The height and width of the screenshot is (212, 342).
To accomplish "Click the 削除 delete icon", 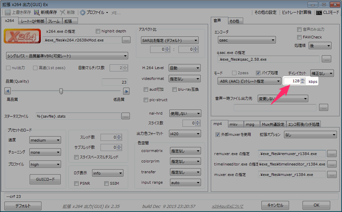I will [63, 12].
